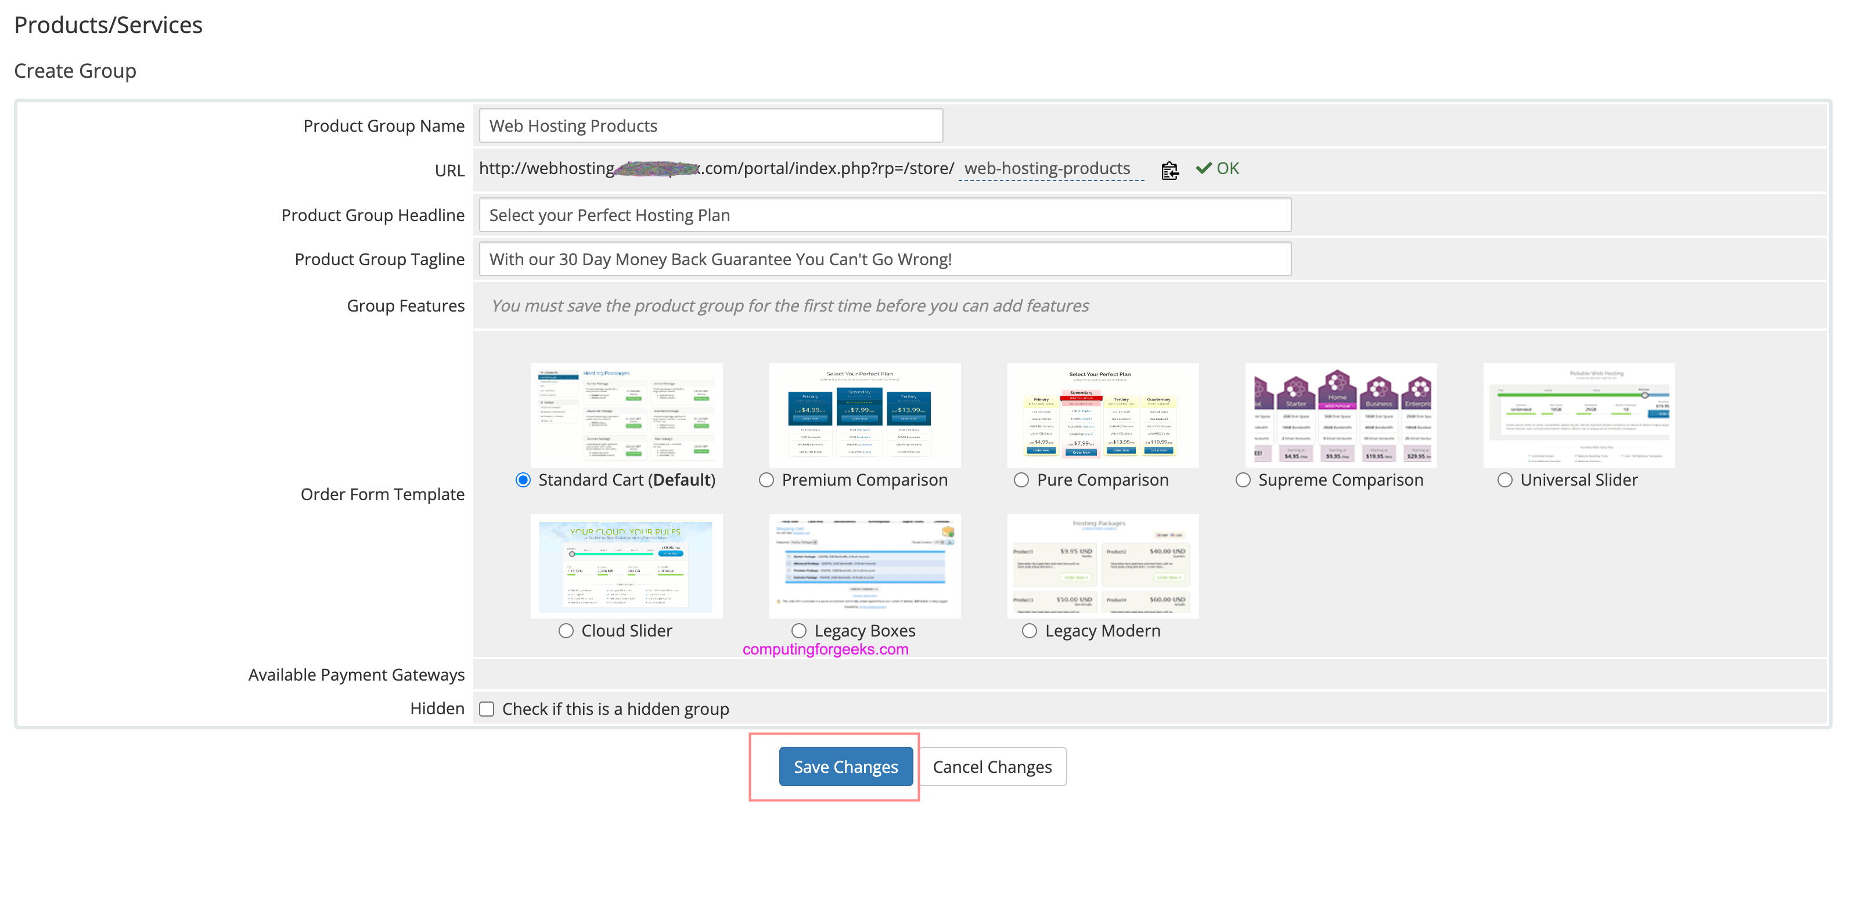Click the Cancel Changes button
Screen dimensions: 1850x904
tap(992, 766)
